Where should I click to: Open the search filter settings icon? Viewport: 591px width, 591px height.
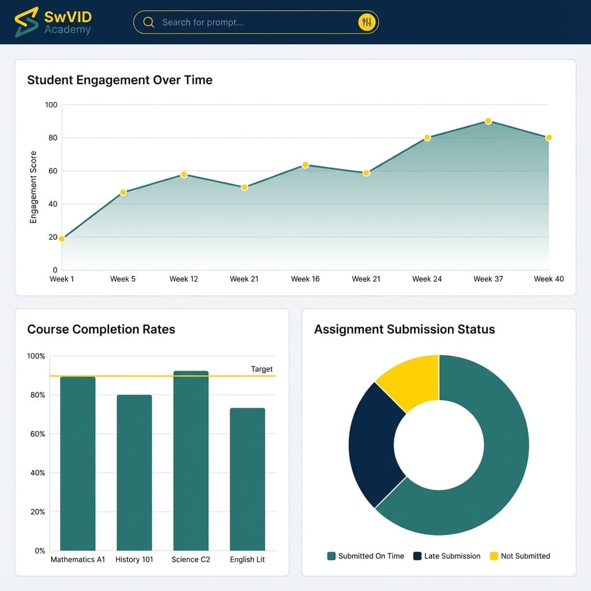(x=367, y=22)
